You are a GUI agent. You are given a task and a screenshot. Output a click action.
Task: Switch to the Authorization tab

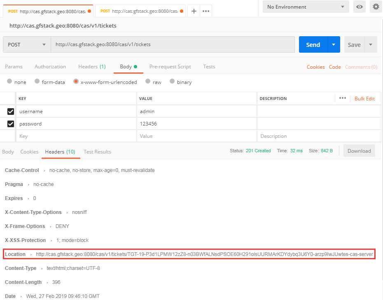click(x=50, y=67)
